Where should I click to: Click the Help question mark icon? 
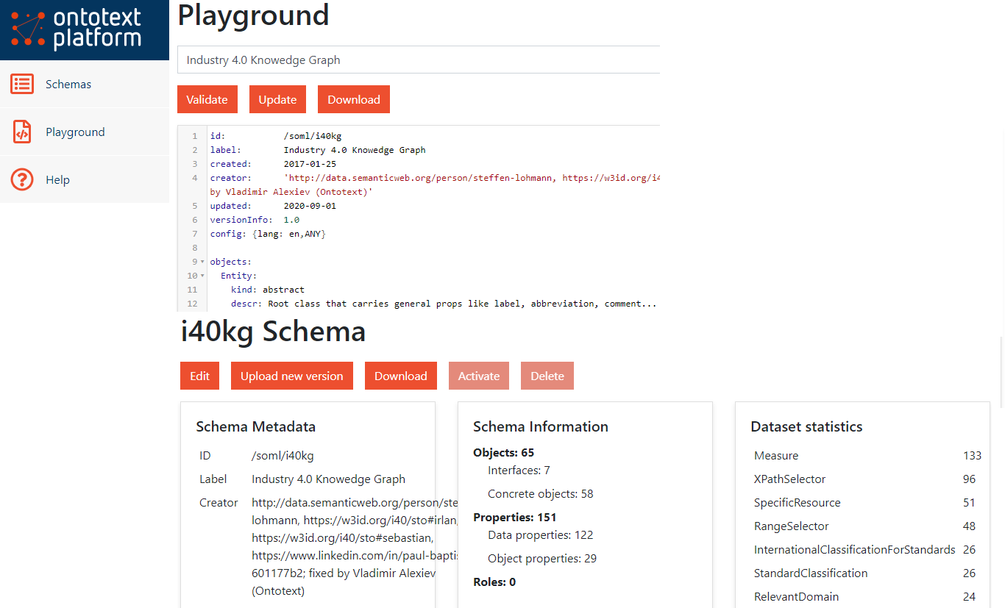click(22, 179)
